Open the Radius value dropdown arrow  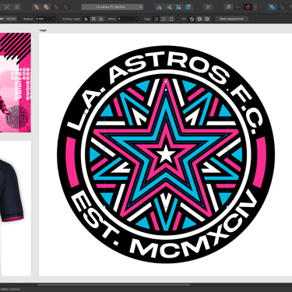[54, 19]
